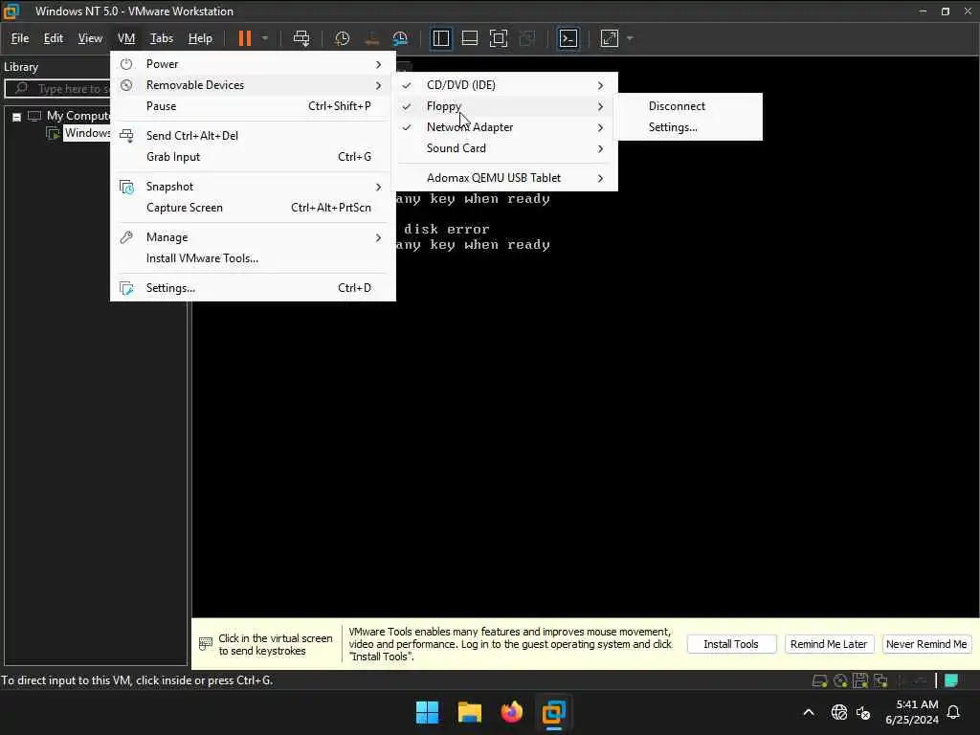Choose Capture Screen menu entry
Viewport: 980px width, 735px height.
click(253, 208)
